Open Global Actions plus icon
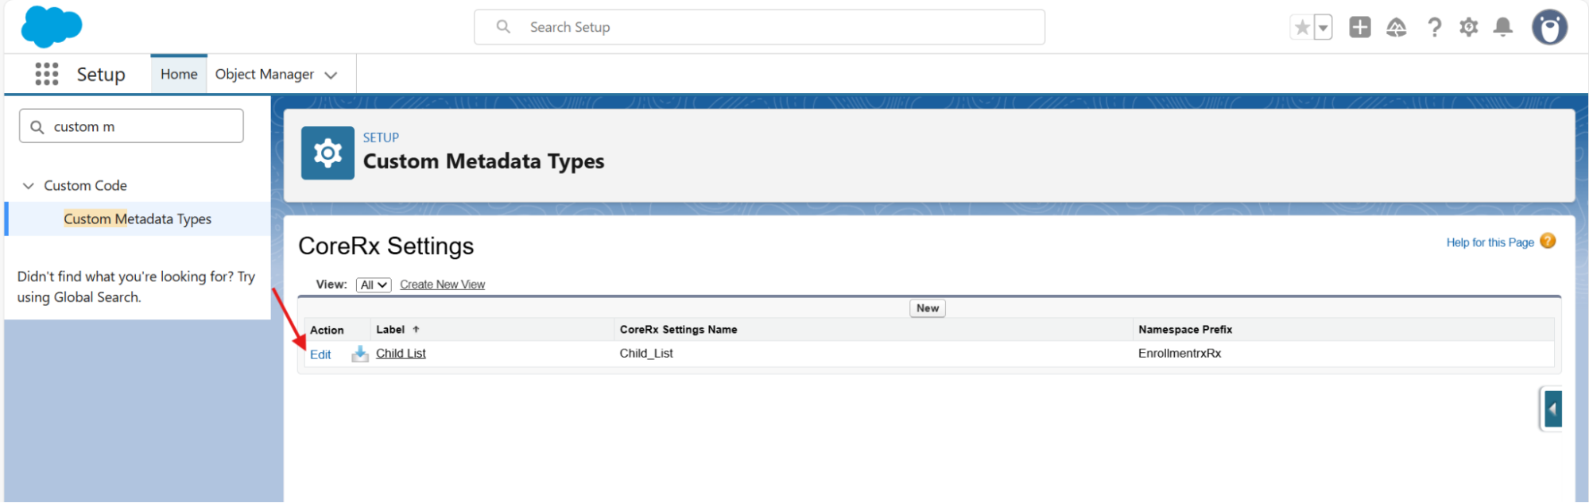The width and height of the screenshot is (1589, 503). pos(1360,27)
